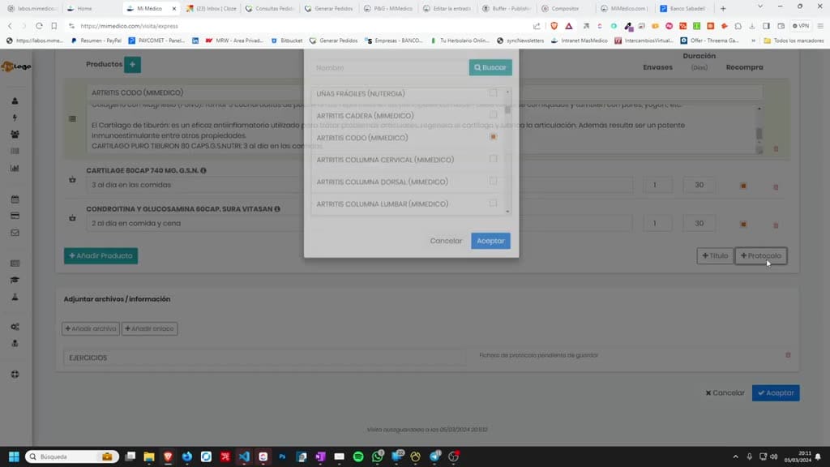The height and width of the screenshot is (467, 830).
Task: Click the + Protocolo button
Action: coord(760,255)
